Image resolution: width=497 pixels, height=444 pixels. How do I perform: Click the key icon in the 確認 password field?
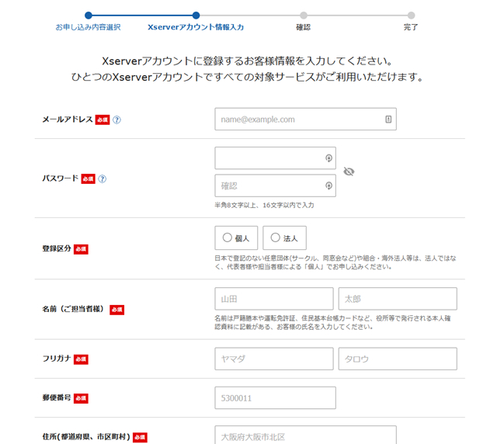(328, 186)
